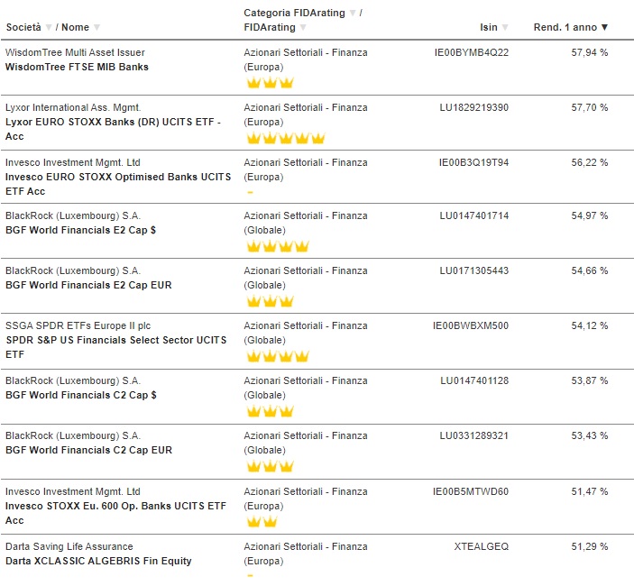Select return value 53,87 %

(590, 380)
